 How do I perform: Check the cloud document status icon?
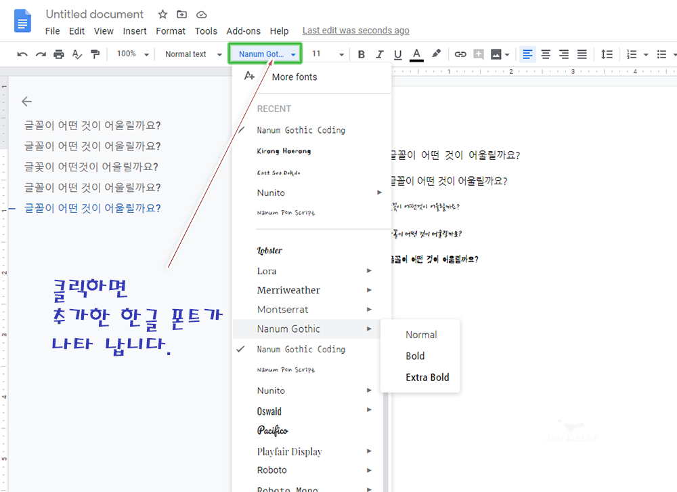click(201, 15)
